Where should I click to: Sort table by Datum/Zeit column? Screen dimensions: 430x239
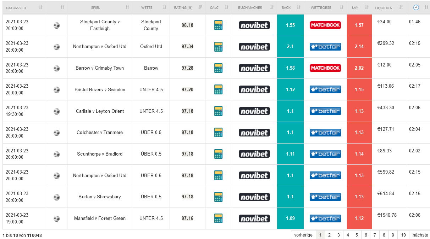pyautogui.click(x=24, y=7)
